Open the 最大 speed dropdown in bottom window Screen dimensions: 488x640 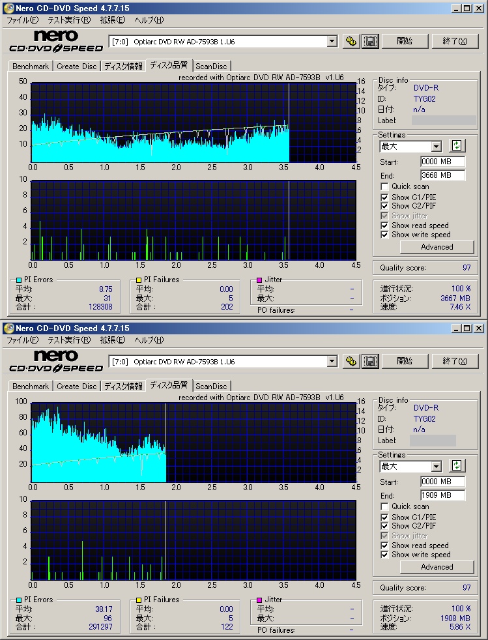pyautogui.click(x=437, y=466)
